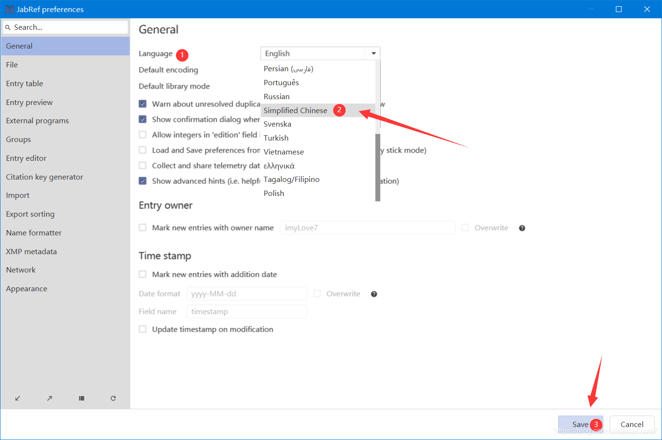Open the Import preferences section
Image resolution: width=662 pixels, height=440 pixels.
point(65,195)
